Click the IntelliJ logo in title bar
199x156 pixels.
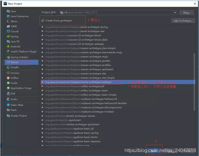point(5,4)
